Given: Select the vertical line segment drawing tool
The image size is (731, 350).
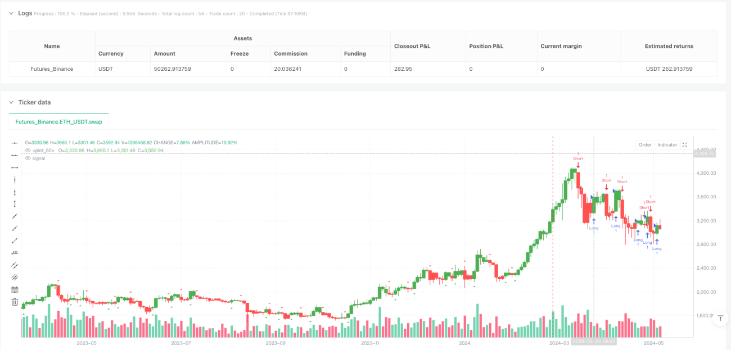Looking at the screenshot, I should coord(15,204).
